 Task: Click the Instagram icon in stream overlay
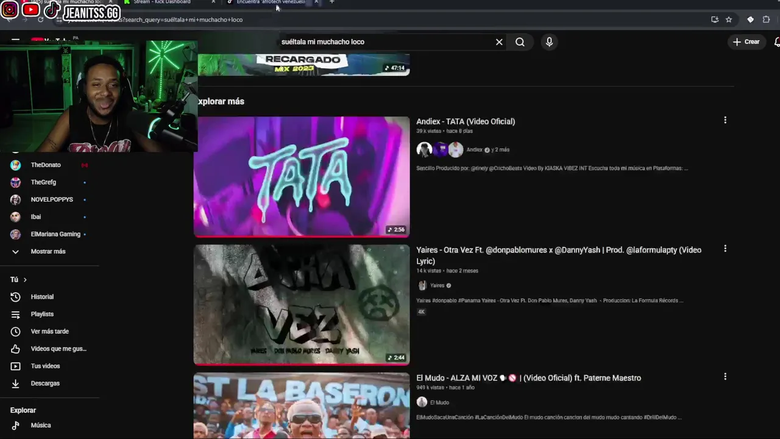pos(10,10)
